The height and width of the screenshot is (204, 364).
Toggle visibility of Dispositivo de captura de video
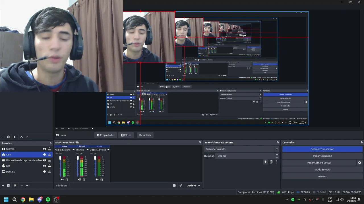44,160
